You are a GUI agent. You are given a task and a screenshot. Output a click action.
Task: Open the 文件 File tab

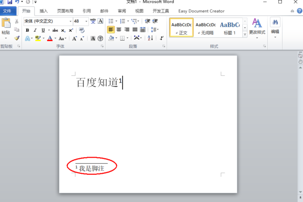click(7, 11)
